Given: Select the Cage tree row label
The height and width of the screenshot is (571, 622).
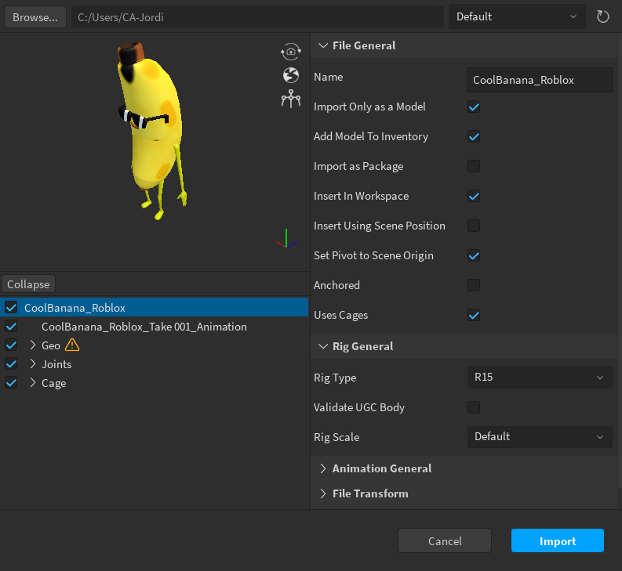Looking at the screenshot, I should (53, 383).
